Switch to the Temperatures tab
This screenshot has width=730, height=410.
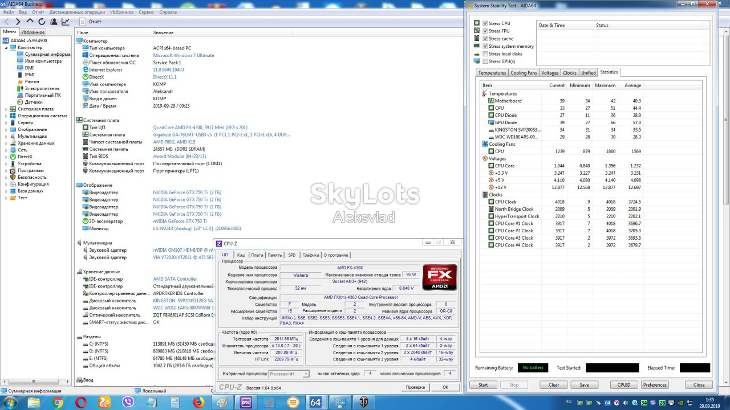[492, 73]
